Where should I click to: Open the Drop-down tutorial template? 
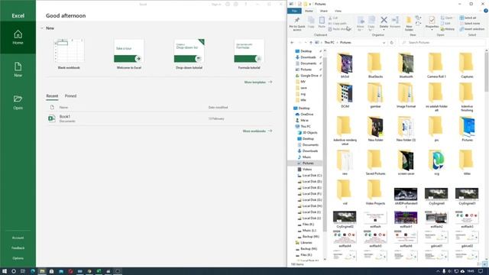189,53
